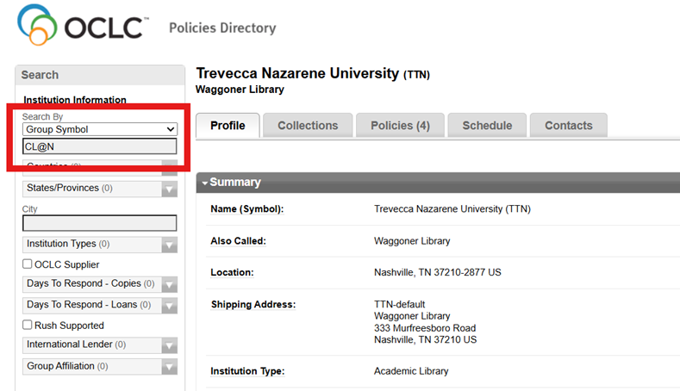Expand the States/Provinces dropdown arrow
680x391 pixels.
[170, 189]
